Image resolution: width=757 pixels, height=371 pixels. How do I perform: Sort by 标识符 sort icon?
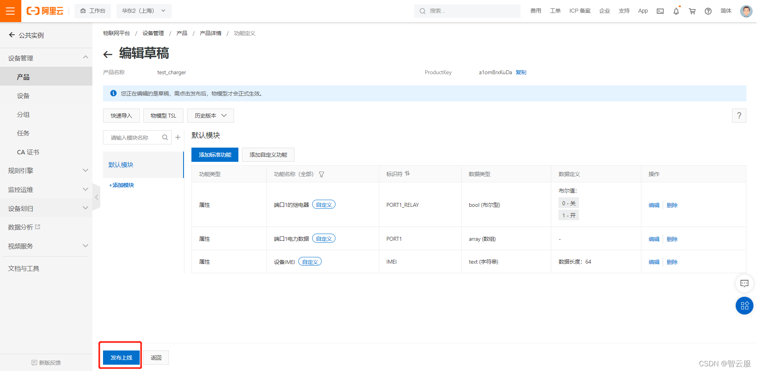(x=407, y=174)
